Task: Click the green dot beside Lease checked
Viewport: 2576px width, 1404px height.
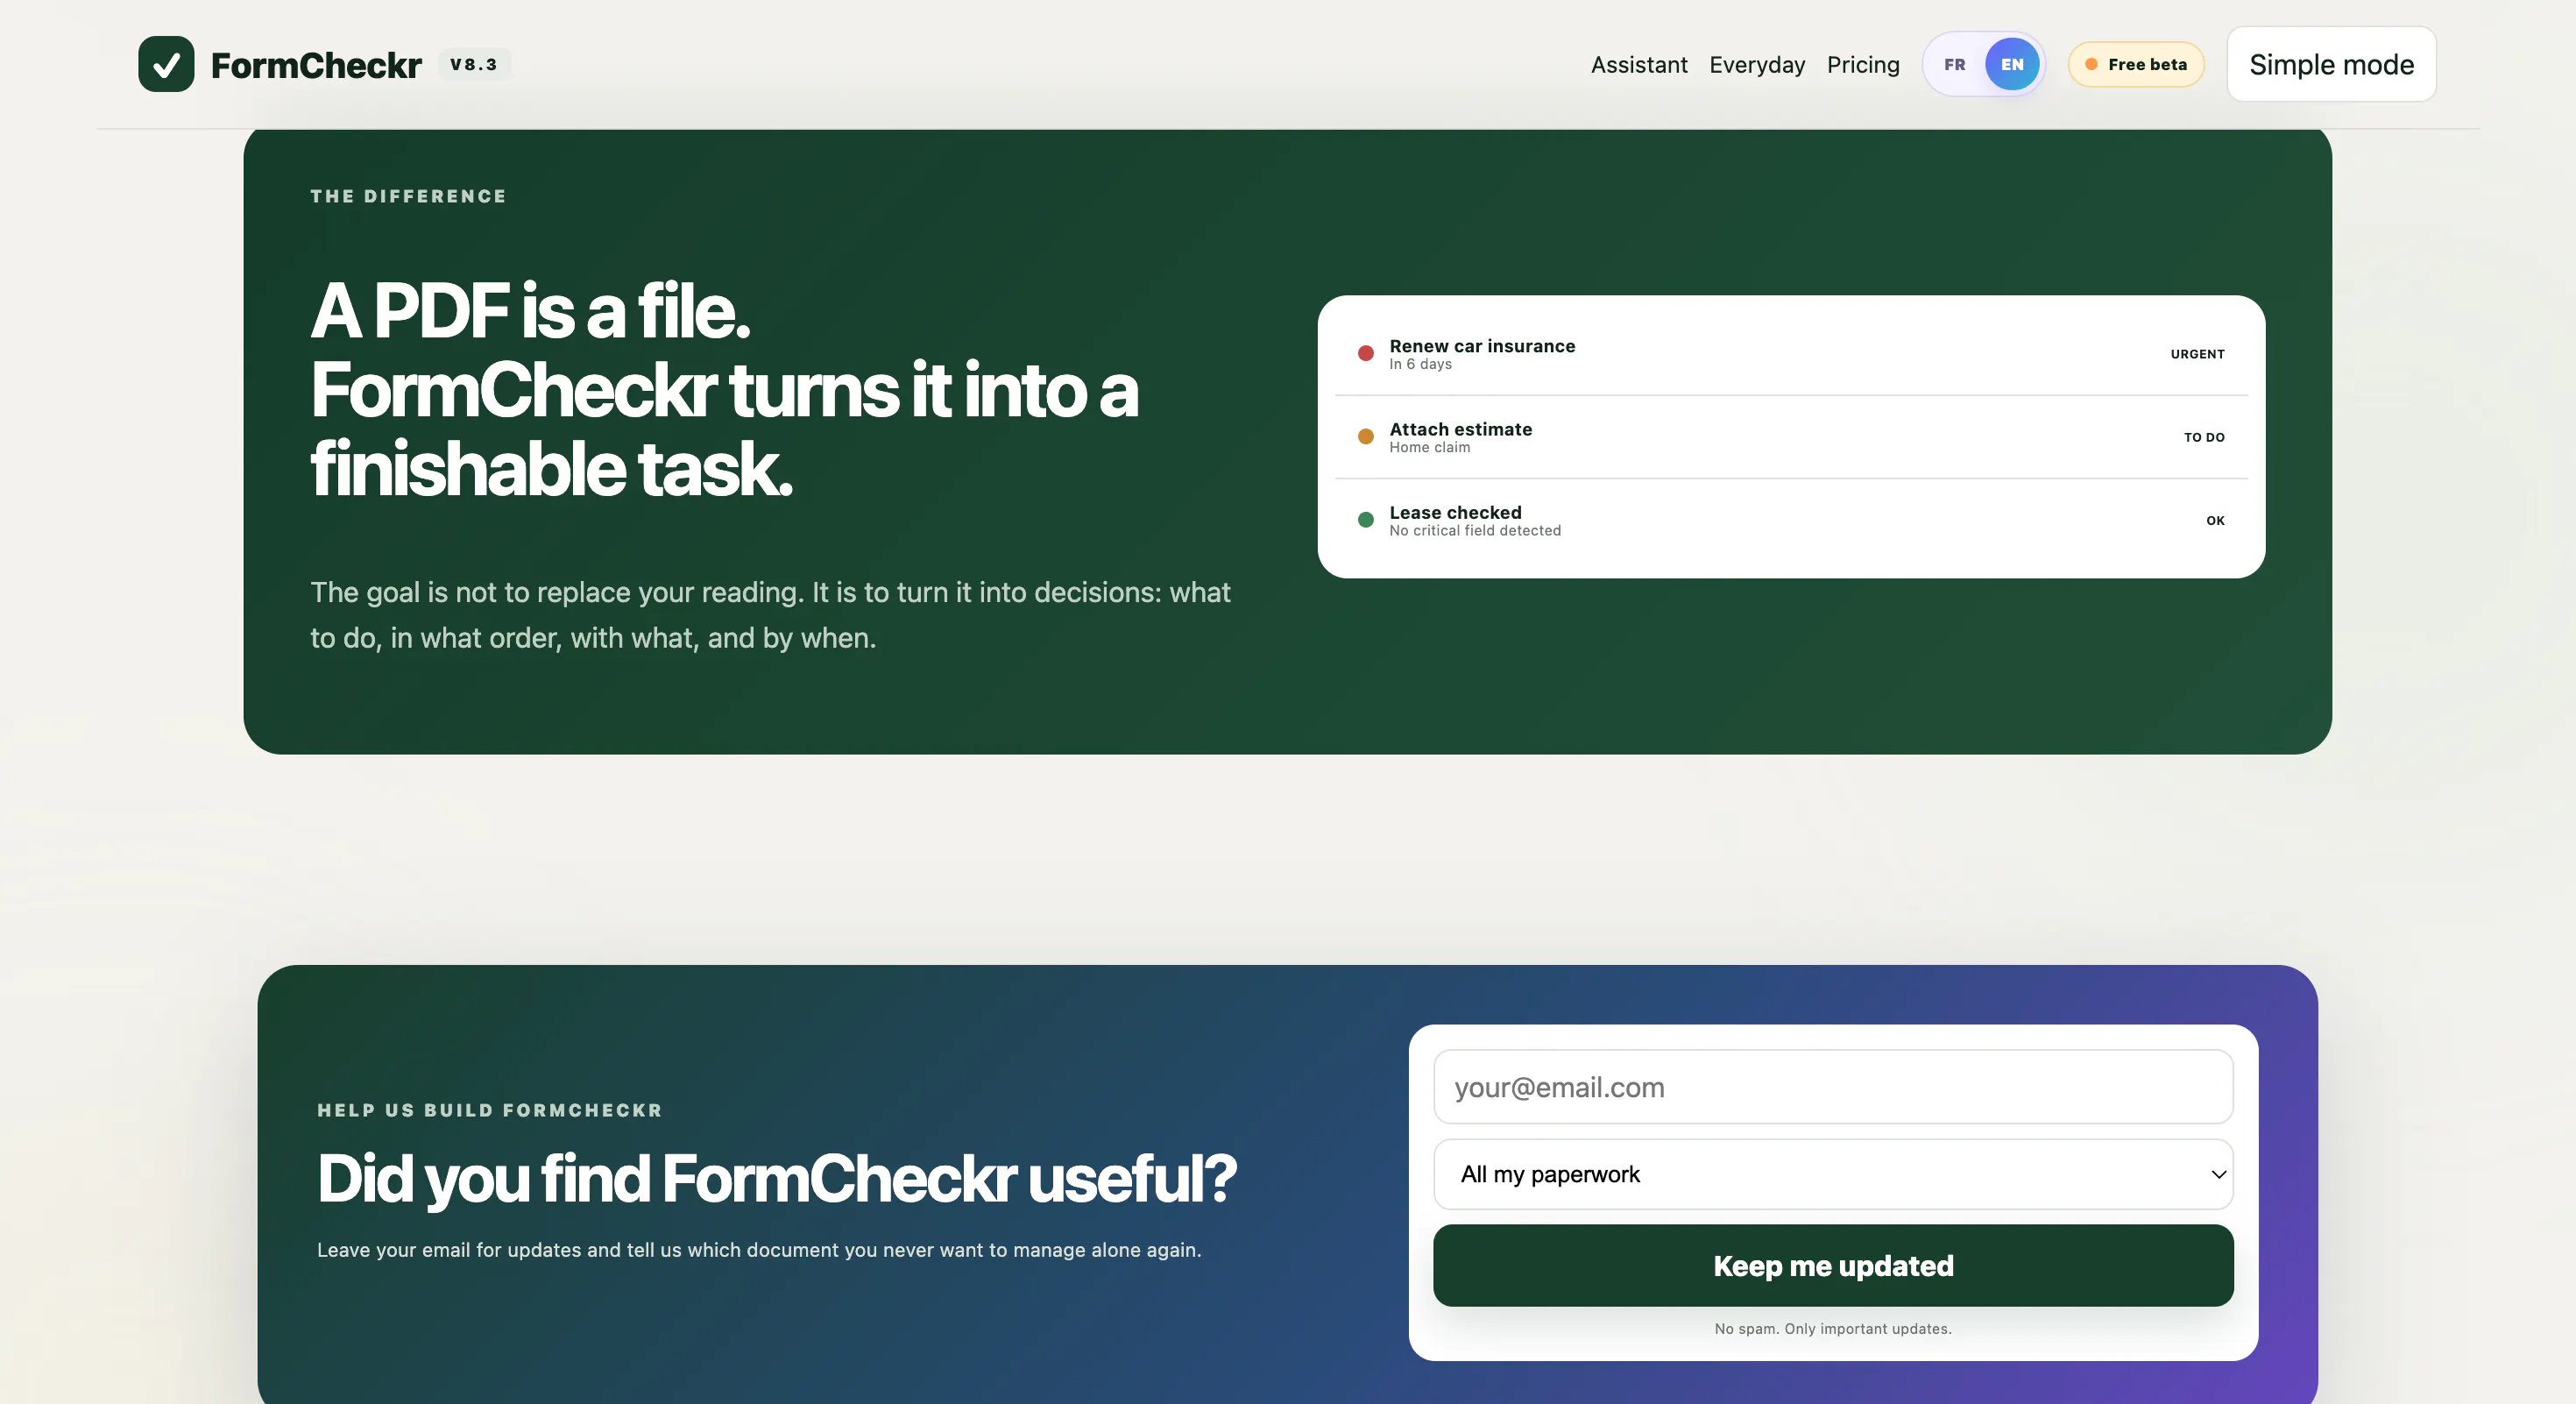Action: click(x=1365, y=519)
